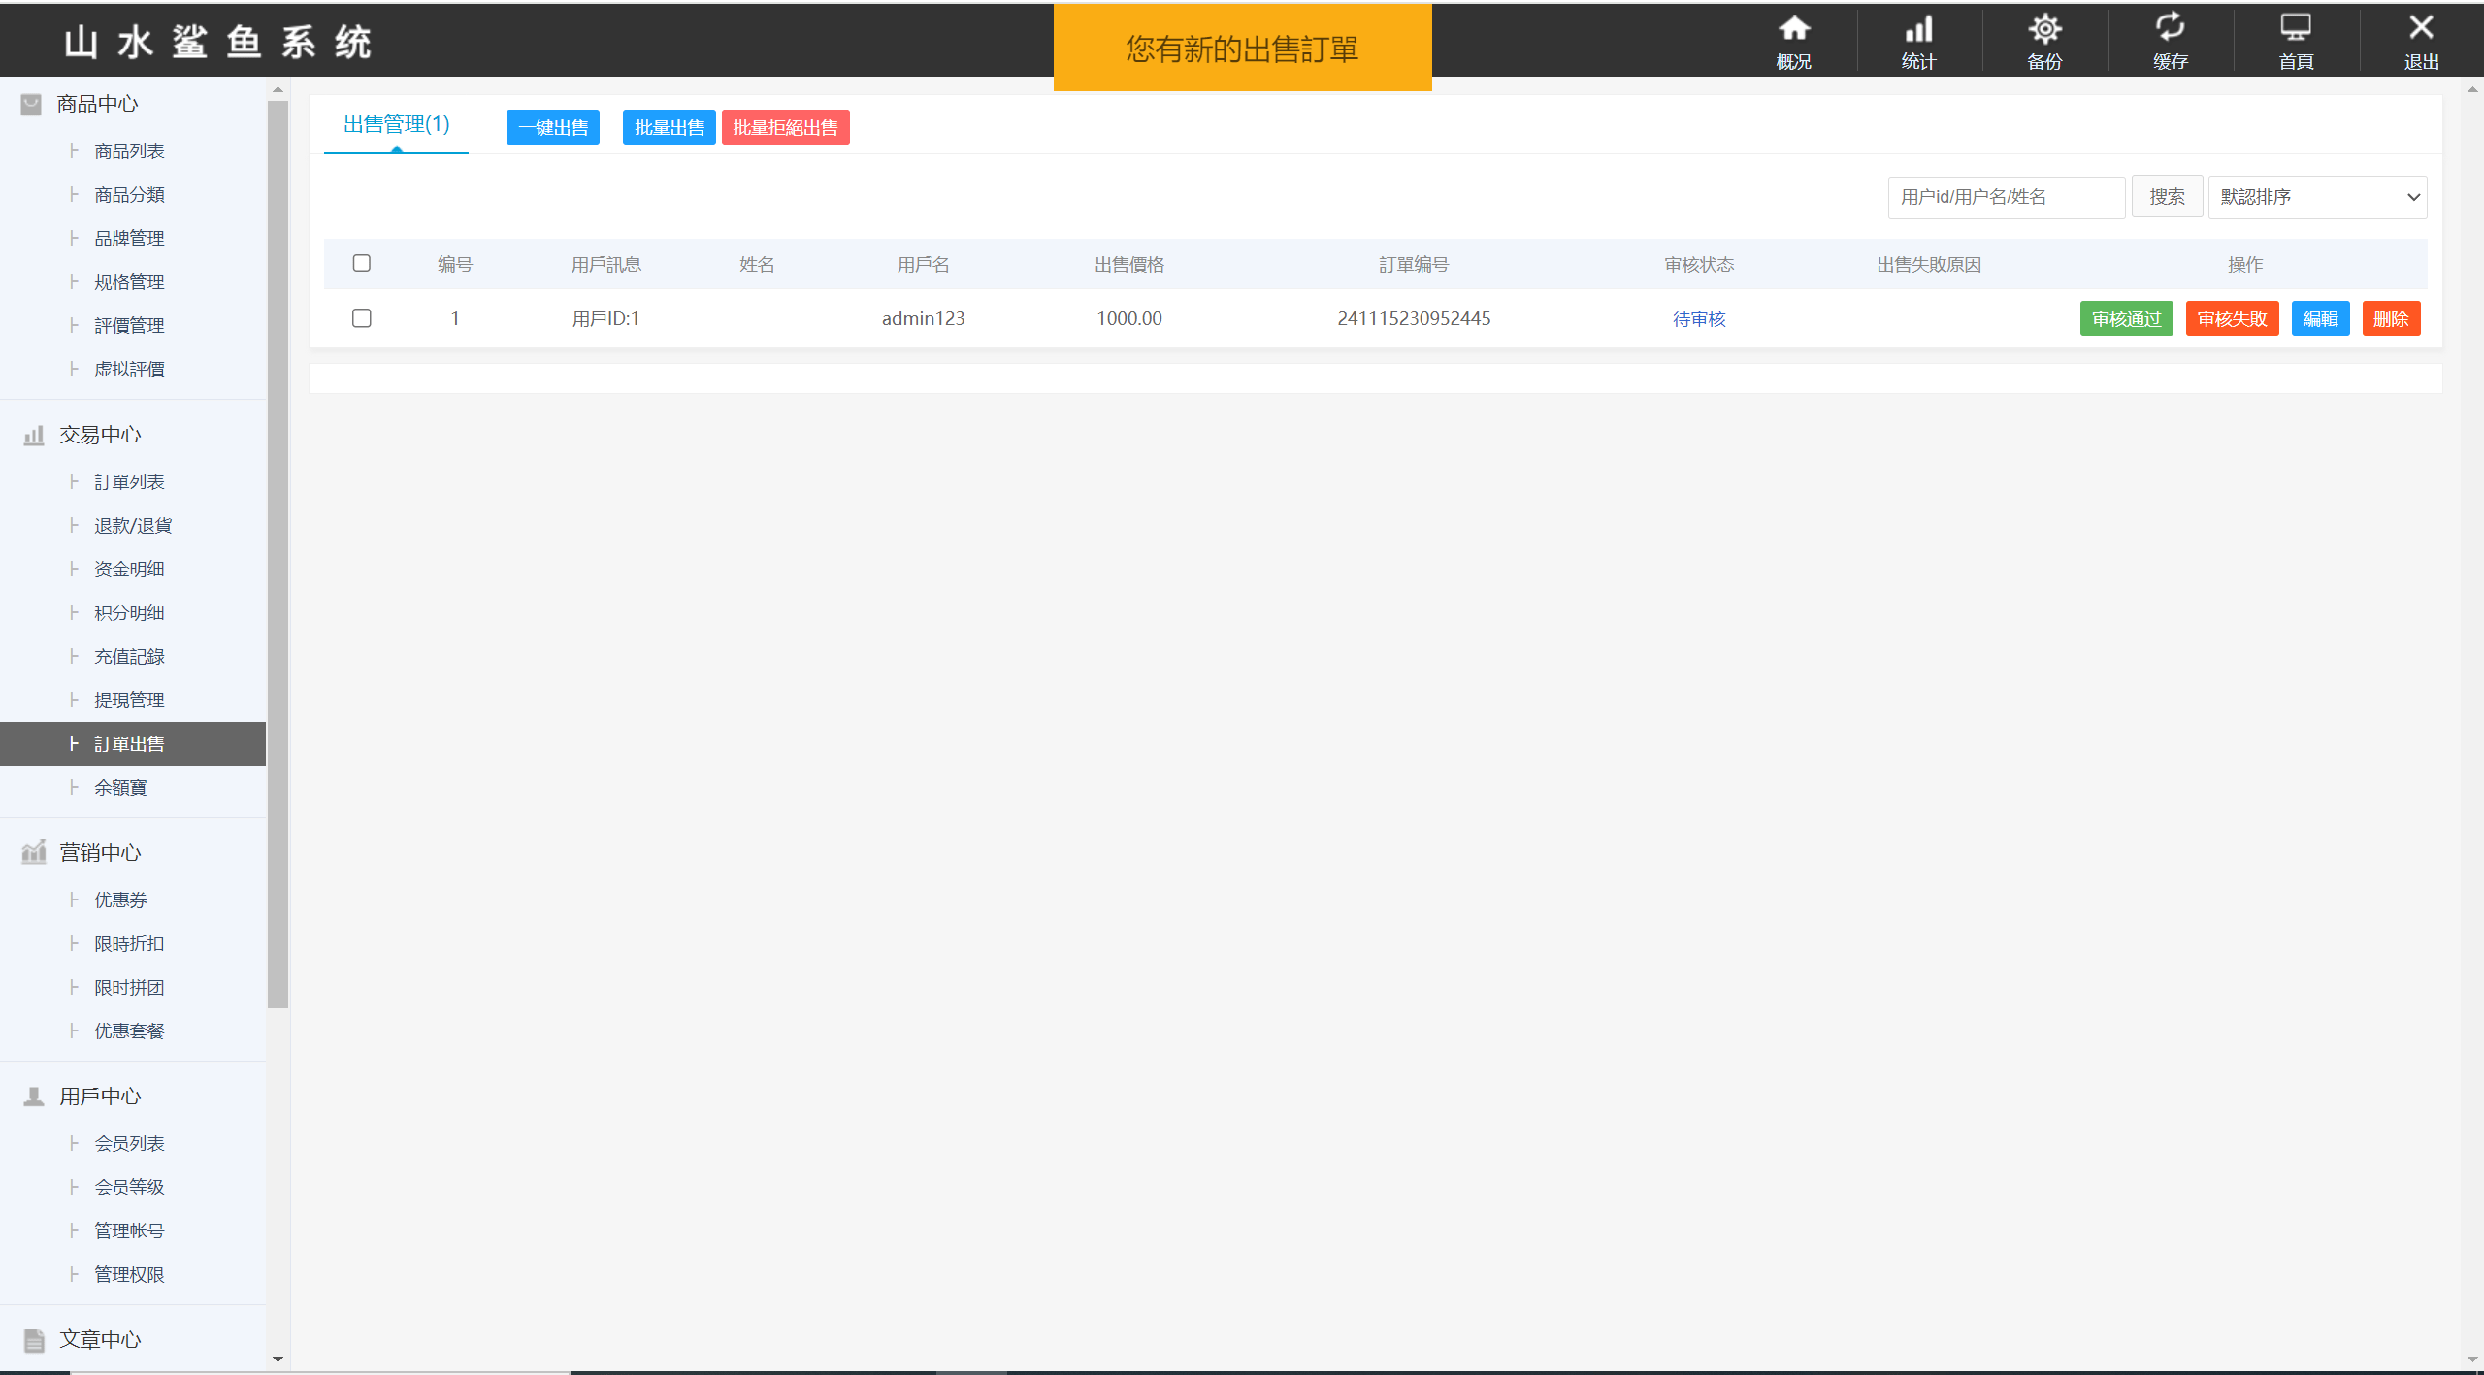This screenshot has width=2484, height=1375.
Task: Click the 批量拒絕出售 button
Action: coord(785,127)
